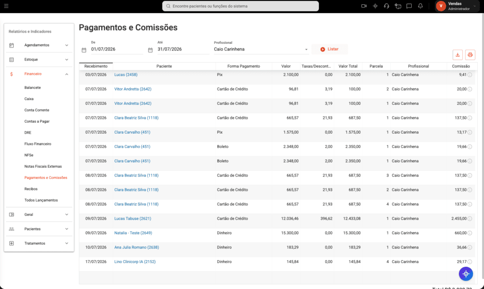The width and height of the screenshot is (484, 289).
Task: Click the video camera icon in top bar
Action: point(364,6)
